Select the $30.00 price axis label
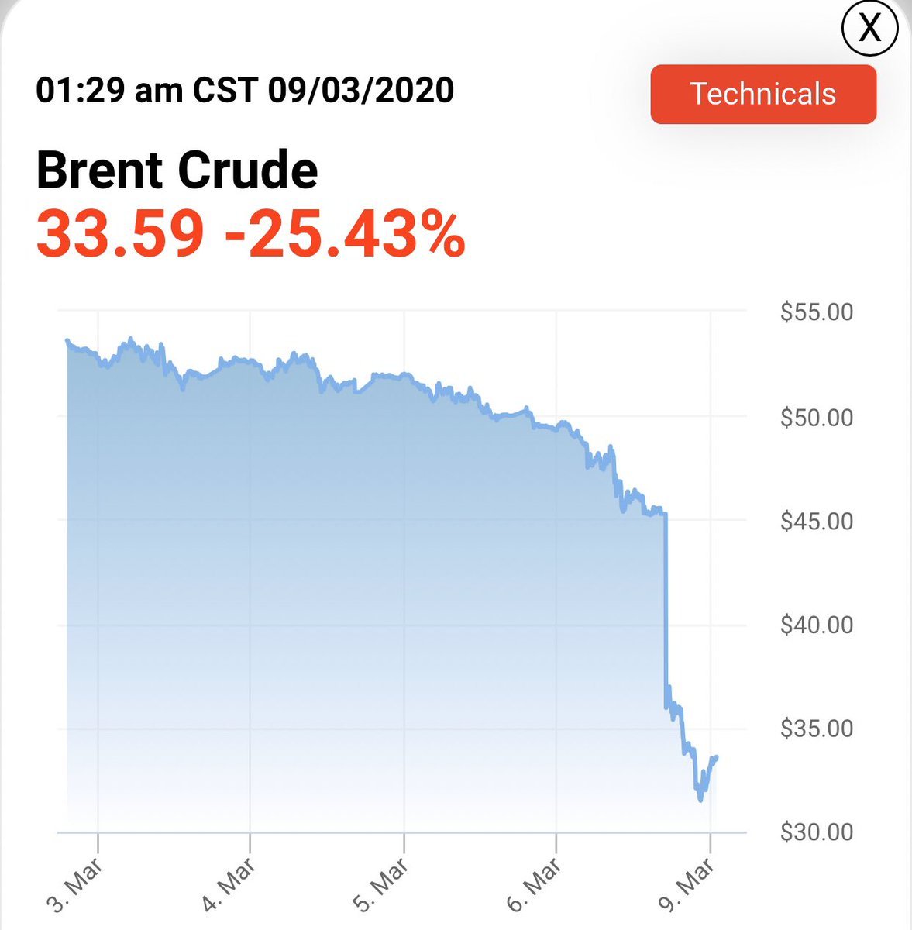 [817, 832]
